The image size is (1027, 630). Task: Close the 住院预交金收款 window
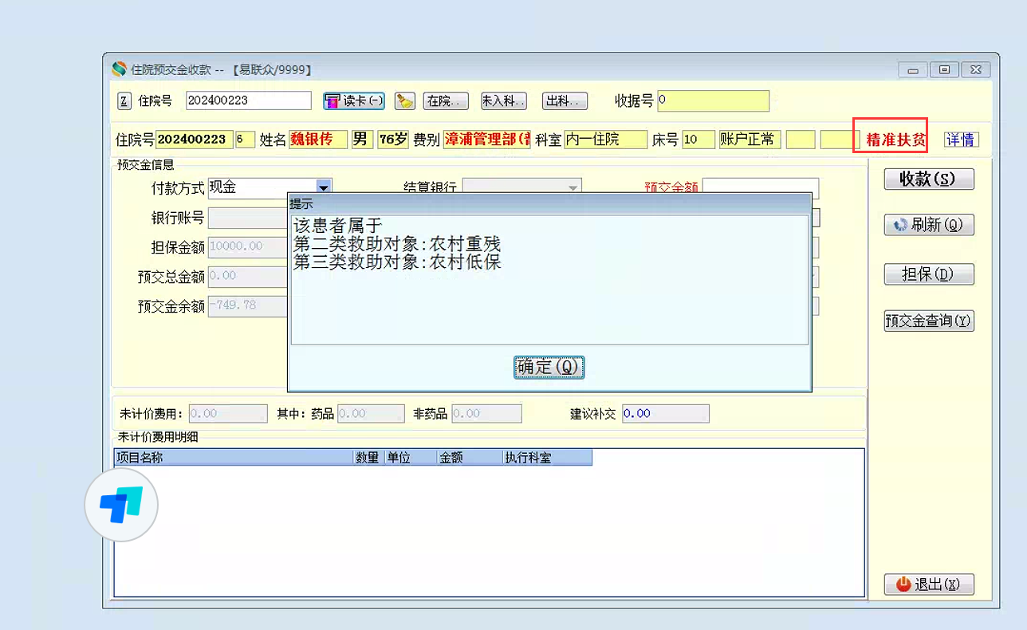tap(976, 70)
